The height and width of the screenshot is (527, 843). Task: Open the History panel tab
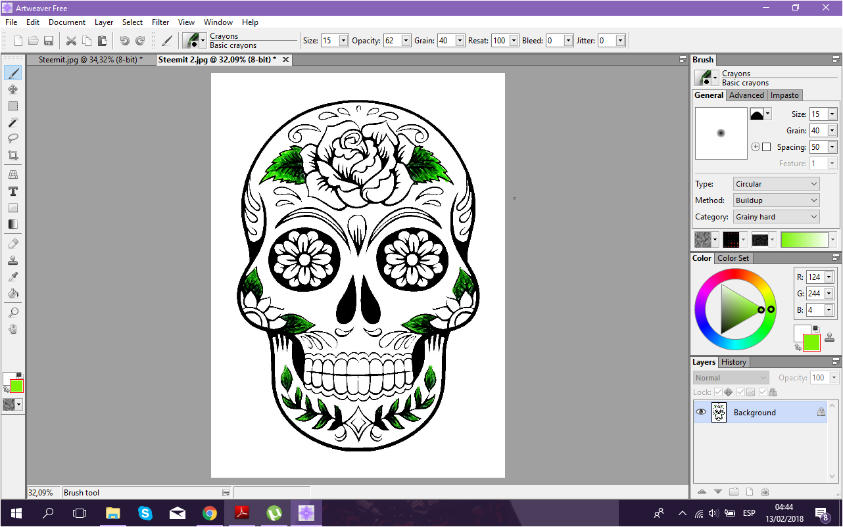coord(733,362)
